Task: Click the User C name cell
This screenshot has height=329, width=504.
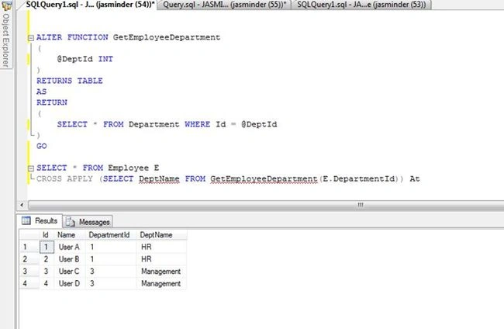Action: tap(69, 272)
